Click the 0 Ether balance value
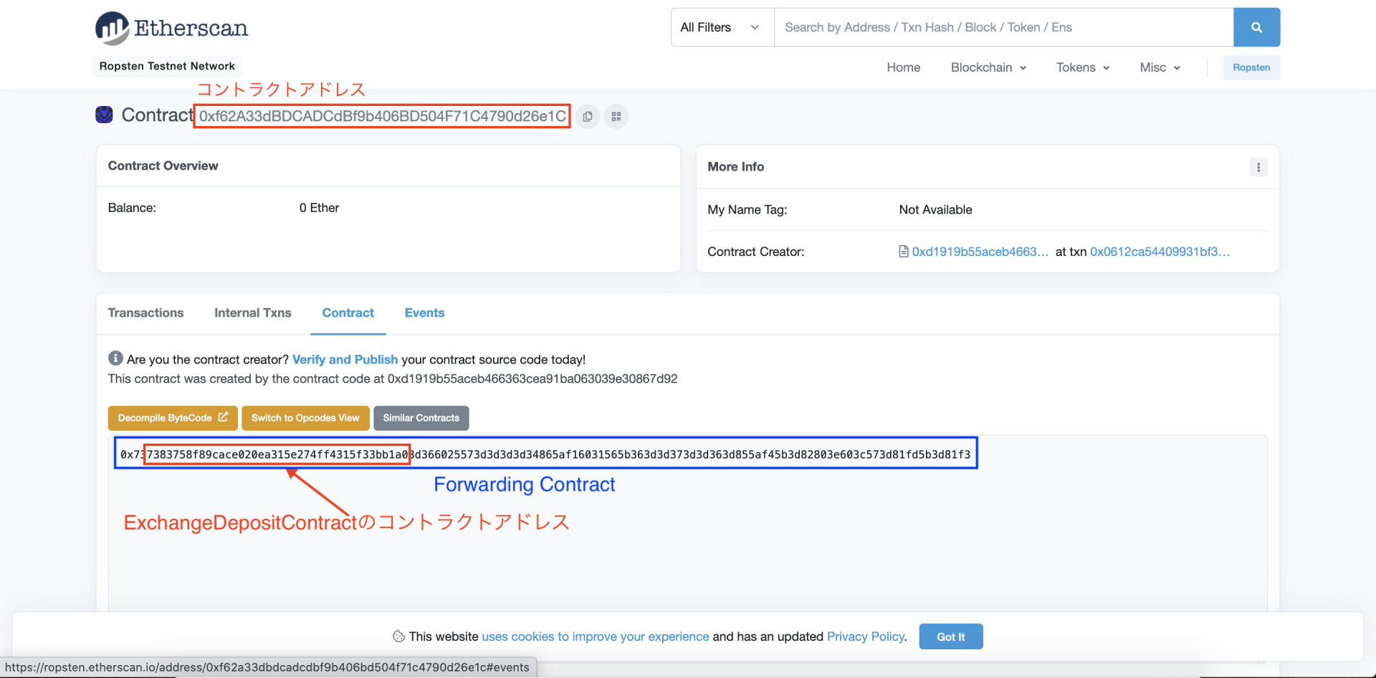The image size is (1376, 678). (319, 208)
